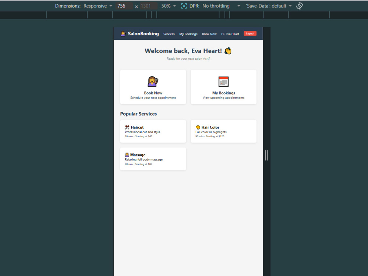Image resolution: width=368 pixels, height=276 pixels.
Task: Open My Bookings in the navigation bar
Action: point(188,34)
